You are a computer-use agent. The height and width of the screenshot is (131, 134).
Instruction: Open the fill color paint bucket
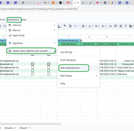tap(65, 26)
